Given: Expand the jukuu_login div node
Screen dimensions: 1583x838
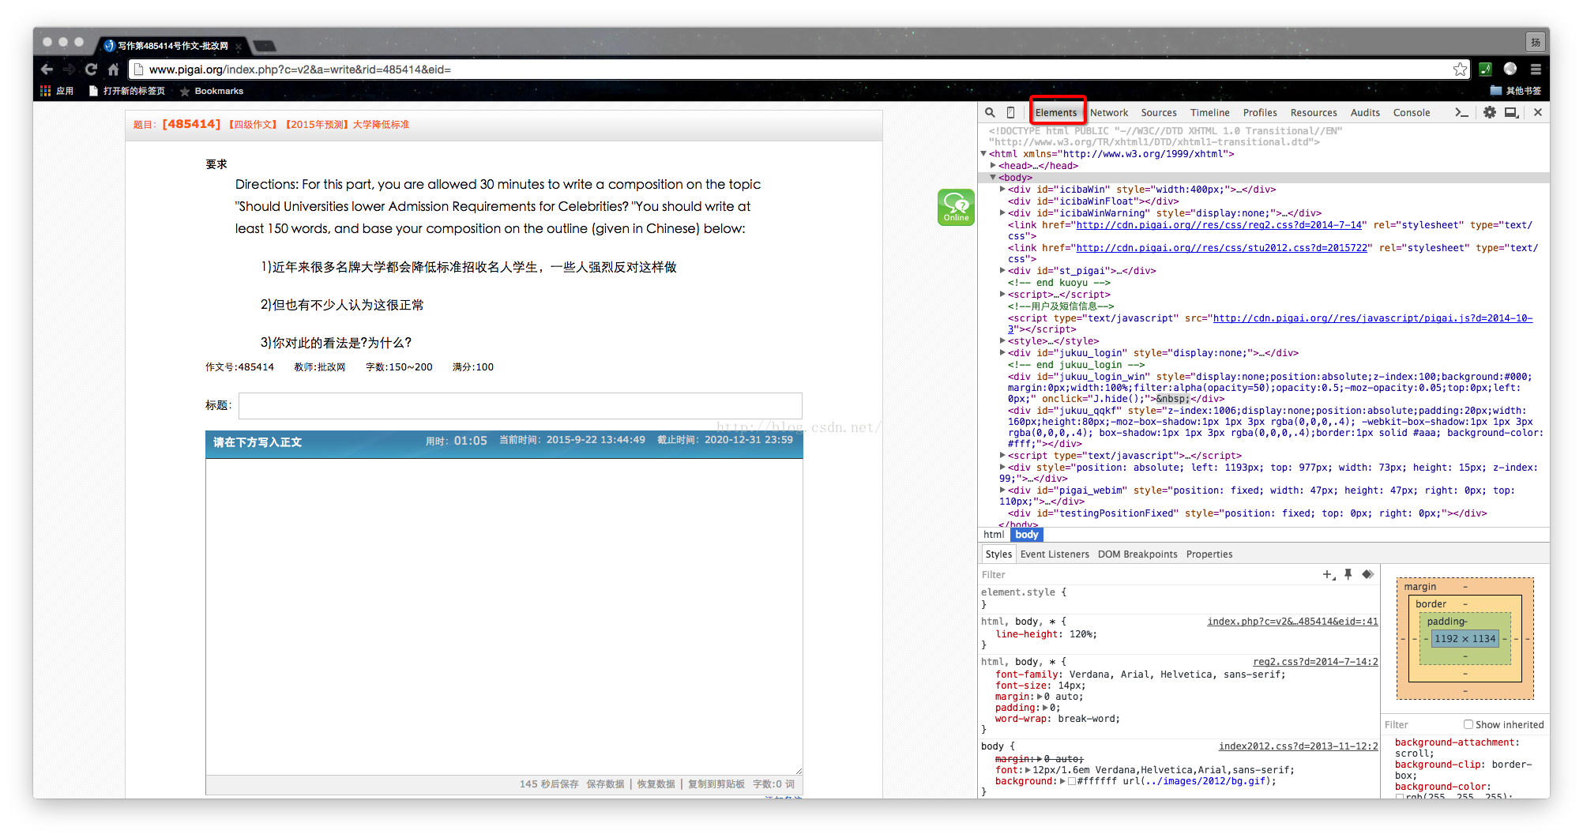Looking at the screenshot, I should pos(1003,353).
